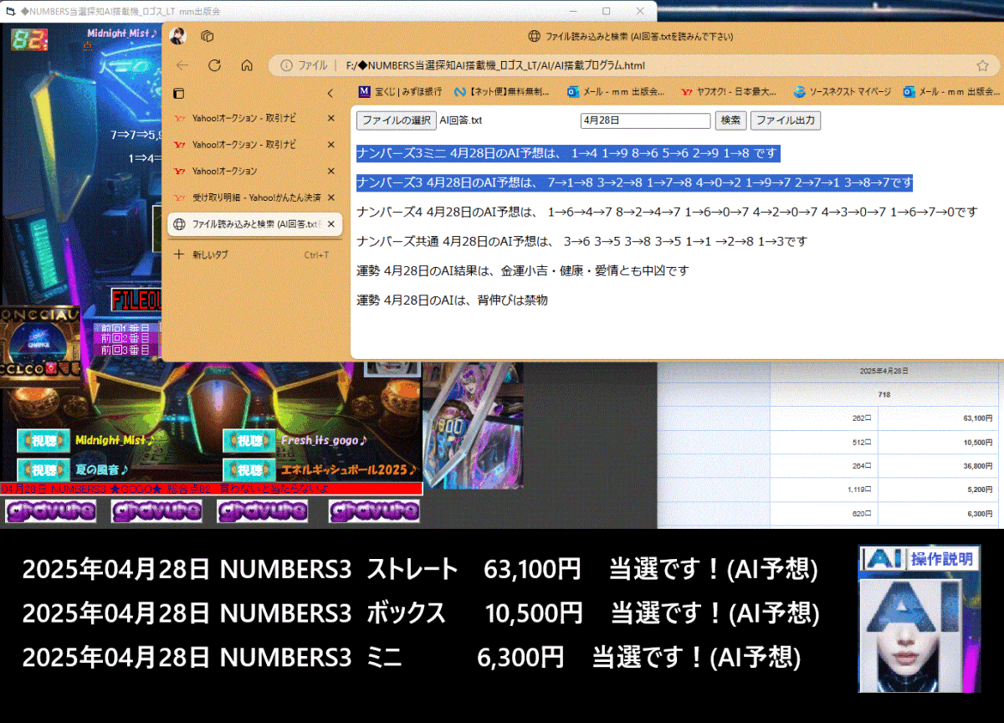The width and height of the screenshot is (1004, 723).
Task: Click the back arrow in the browser toolbar
Action: click(182, 65)
